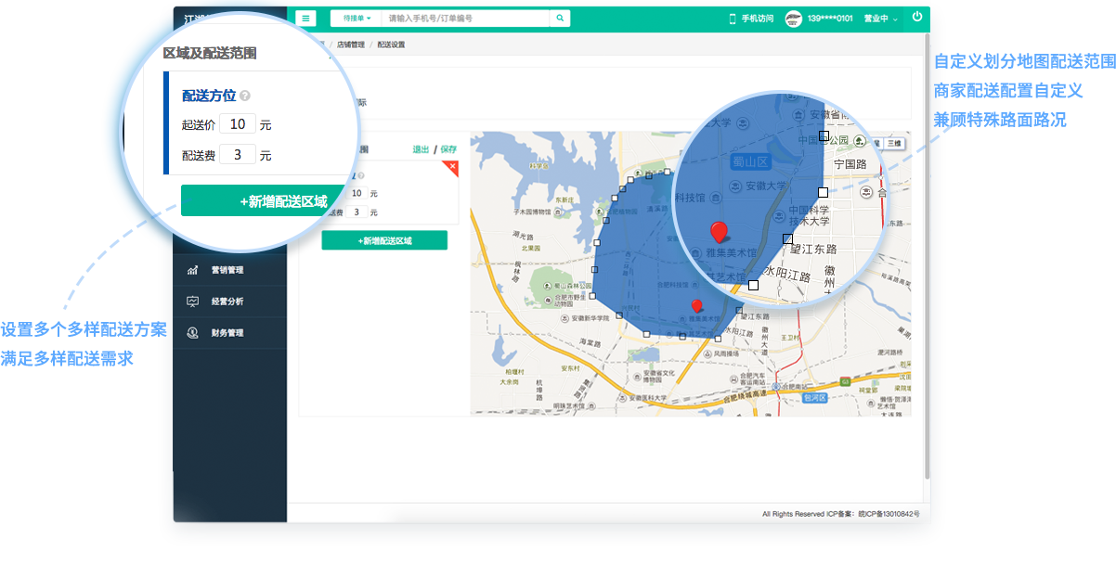The image size is (1116, 578).
Task: Click the hamburger menu toggle button
Action: coord(306,18)
